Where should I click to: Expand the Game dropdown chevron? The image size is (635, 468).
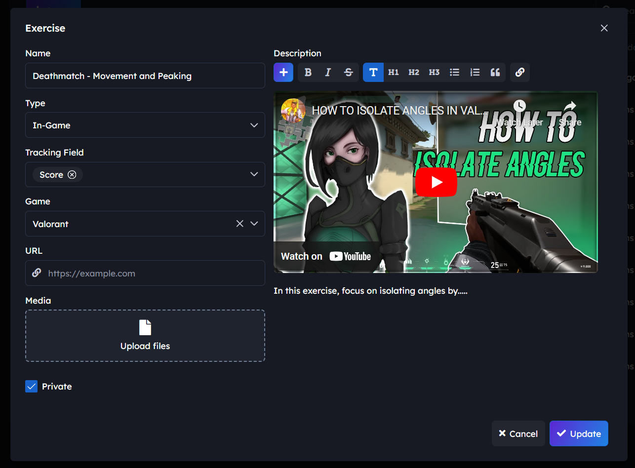click(x=254, y=224)
